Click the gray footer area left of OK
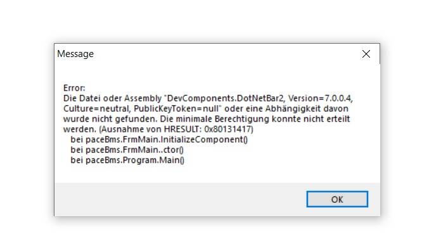Screen dimensions: 422x251 coord(181,199)
